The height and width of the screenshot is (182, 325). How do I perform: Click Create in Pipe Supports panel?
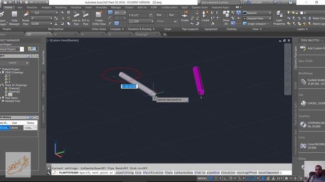pyautogui.click(x=184, y=17)
